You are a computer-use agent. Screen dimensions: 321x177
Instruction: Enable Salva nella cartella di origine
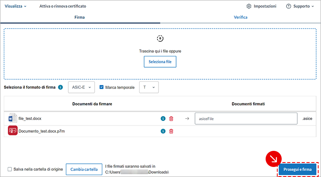click(10, 169)
